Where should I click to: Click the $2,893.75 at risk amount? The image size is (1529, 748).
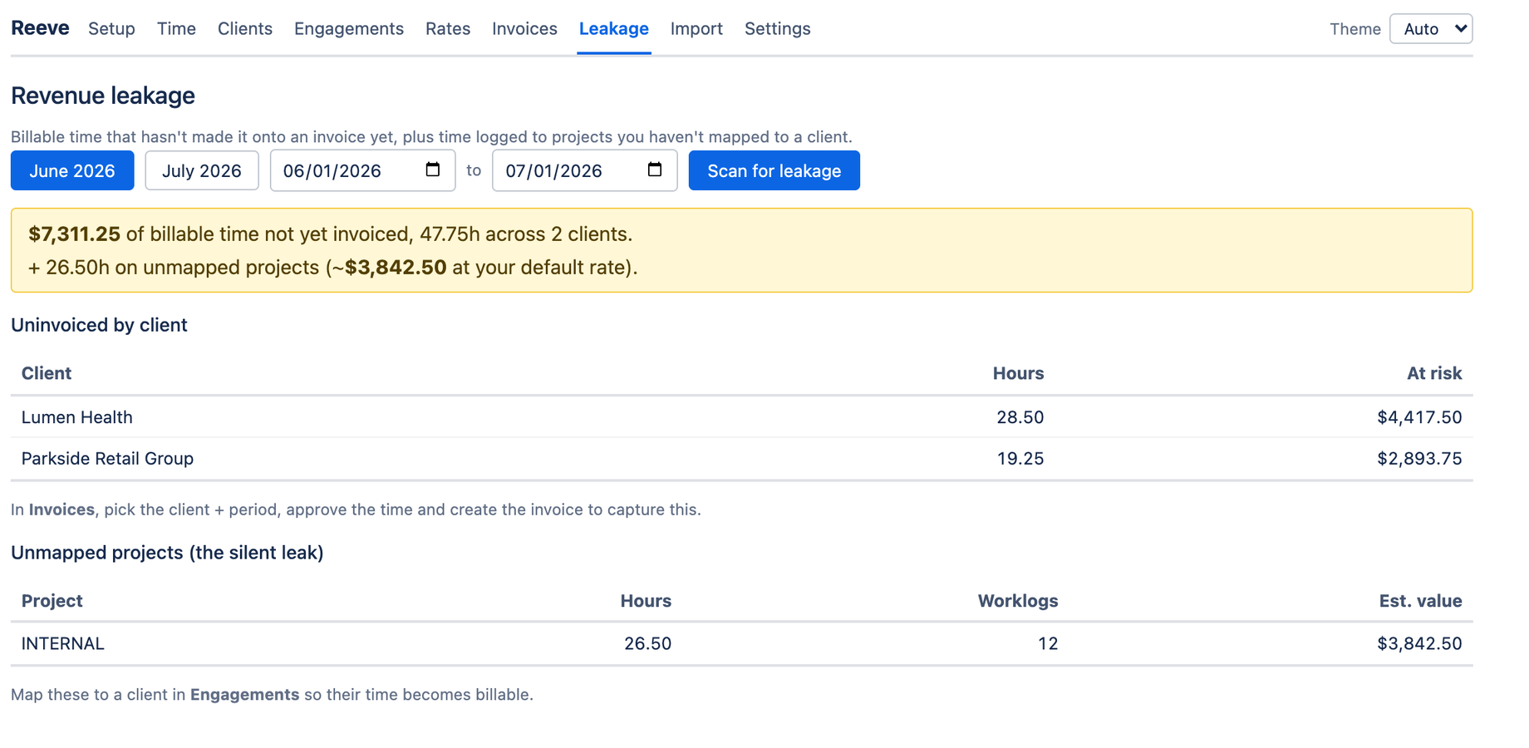[x=1419, y=459]
